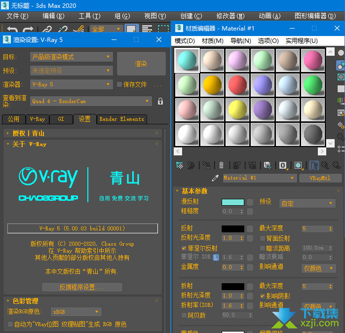
Task: Toggle the render view lock icon
Action: point(160,101)
